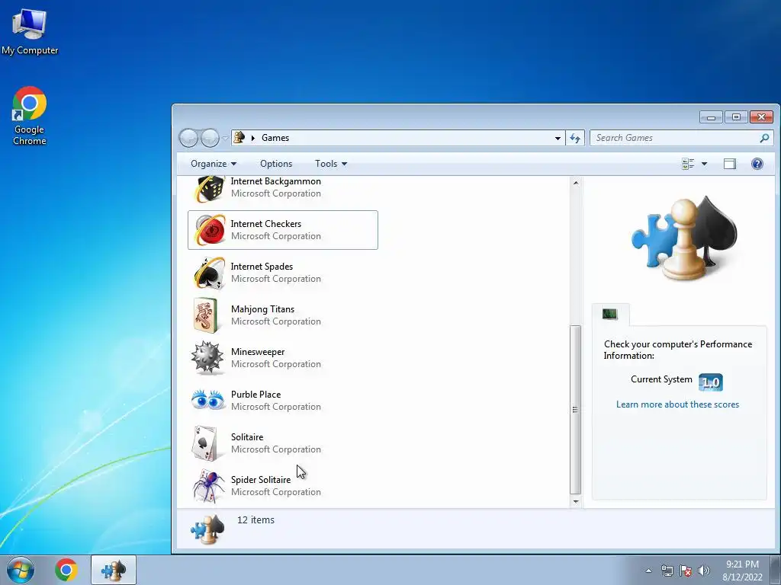Image resolution: width=781 pixels, height=585 pixels.
Task: Click the Current System score badge
Action: [711, 382]
